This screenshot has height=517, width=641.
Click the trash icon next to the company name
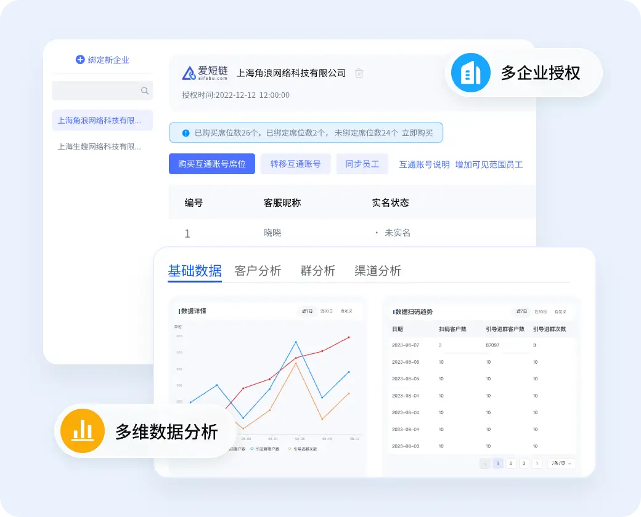(359, 73)
